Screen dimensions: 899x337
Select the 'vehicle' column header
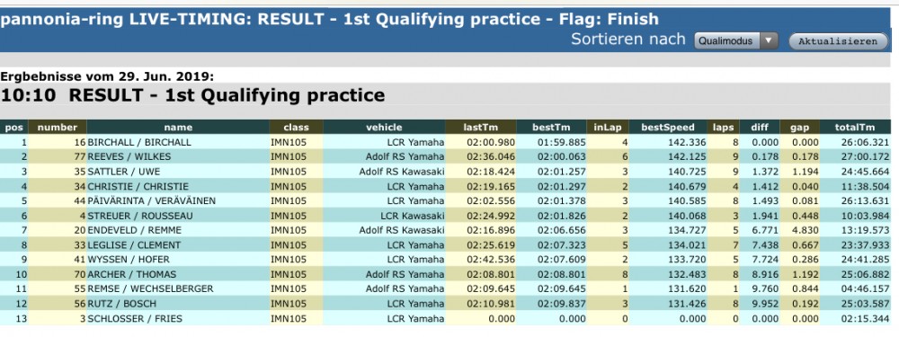[384, 128]
